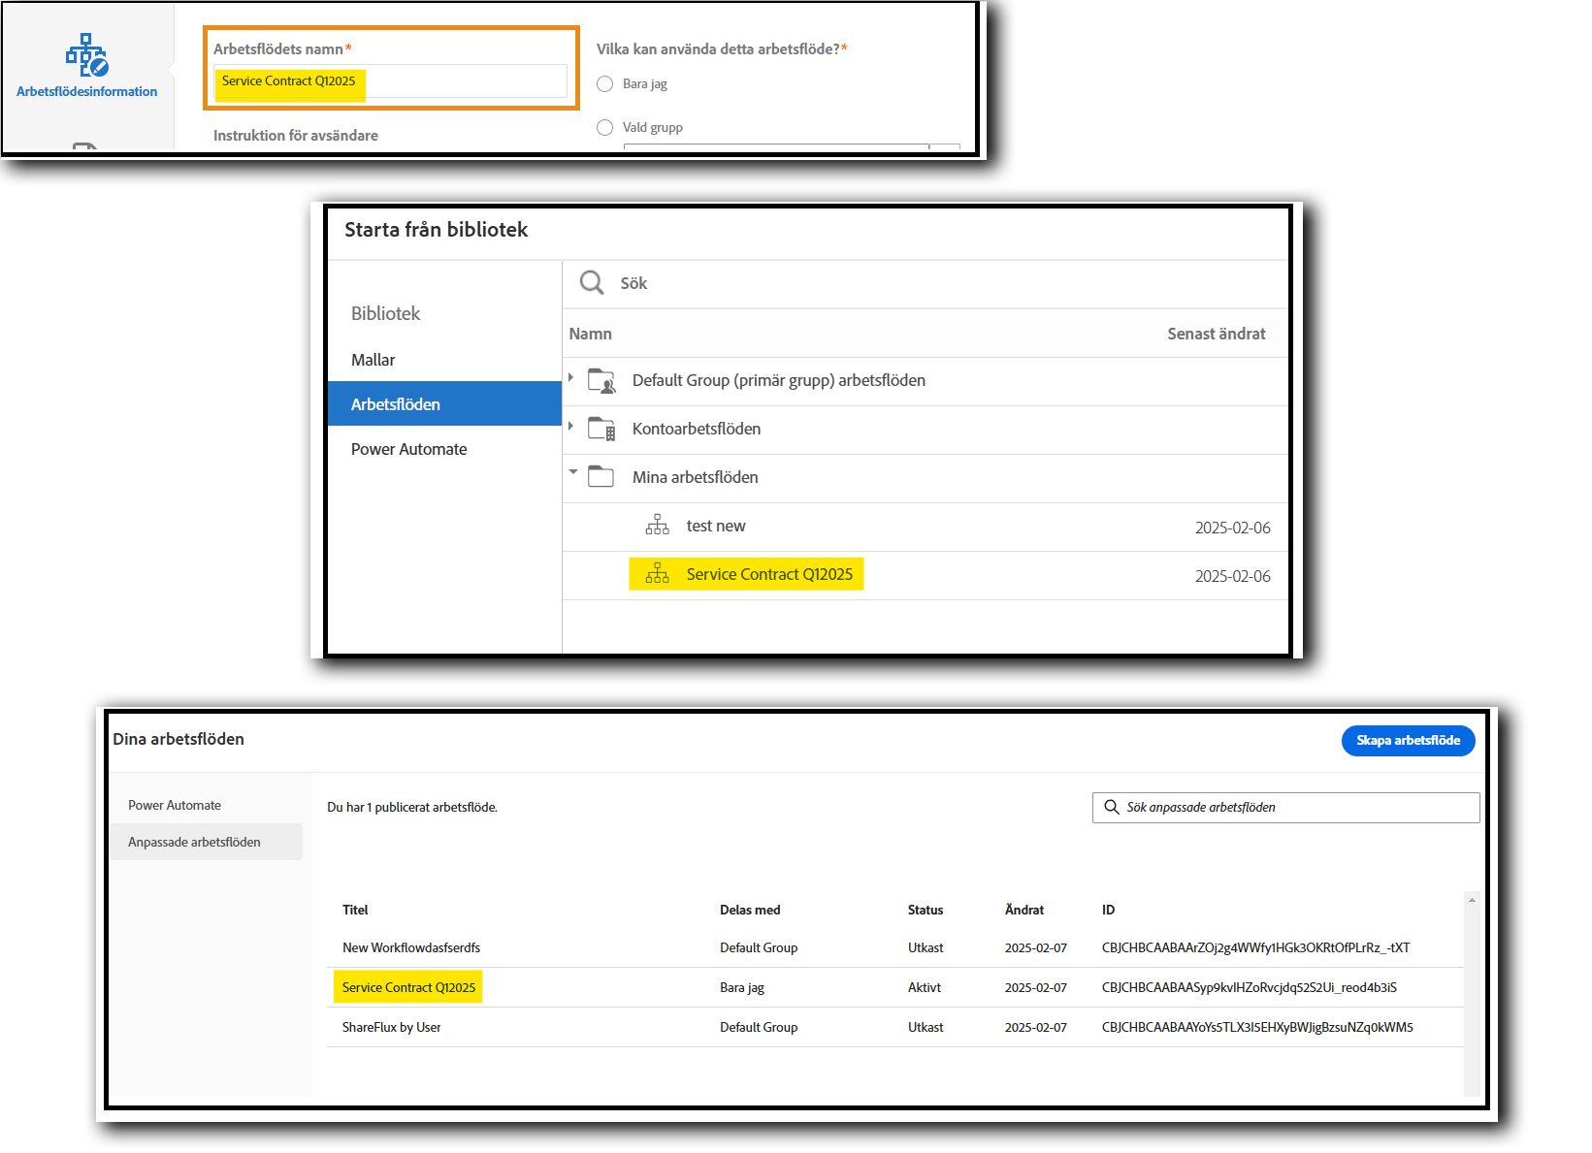This screenshot has width=1592, height=1153.
Task: Click the Skapa arbetsflöde button
Action: click(x=1408, y=740)
